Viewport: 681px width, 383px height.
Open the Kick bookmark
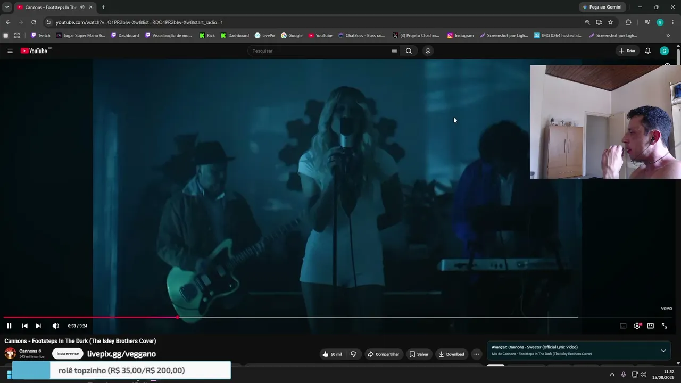(207, 36)
